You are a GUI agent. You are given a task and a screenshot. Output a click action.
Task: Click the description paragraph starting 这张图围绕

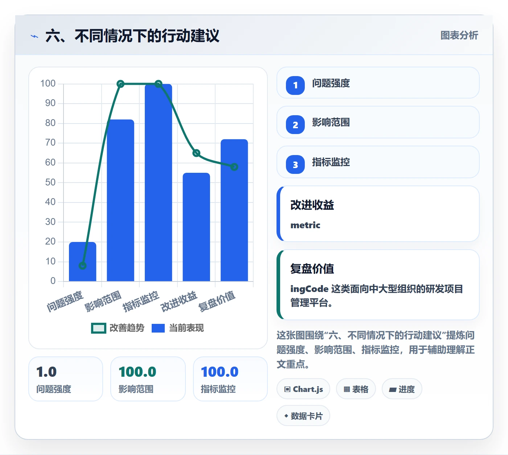(x=376, y=350)
